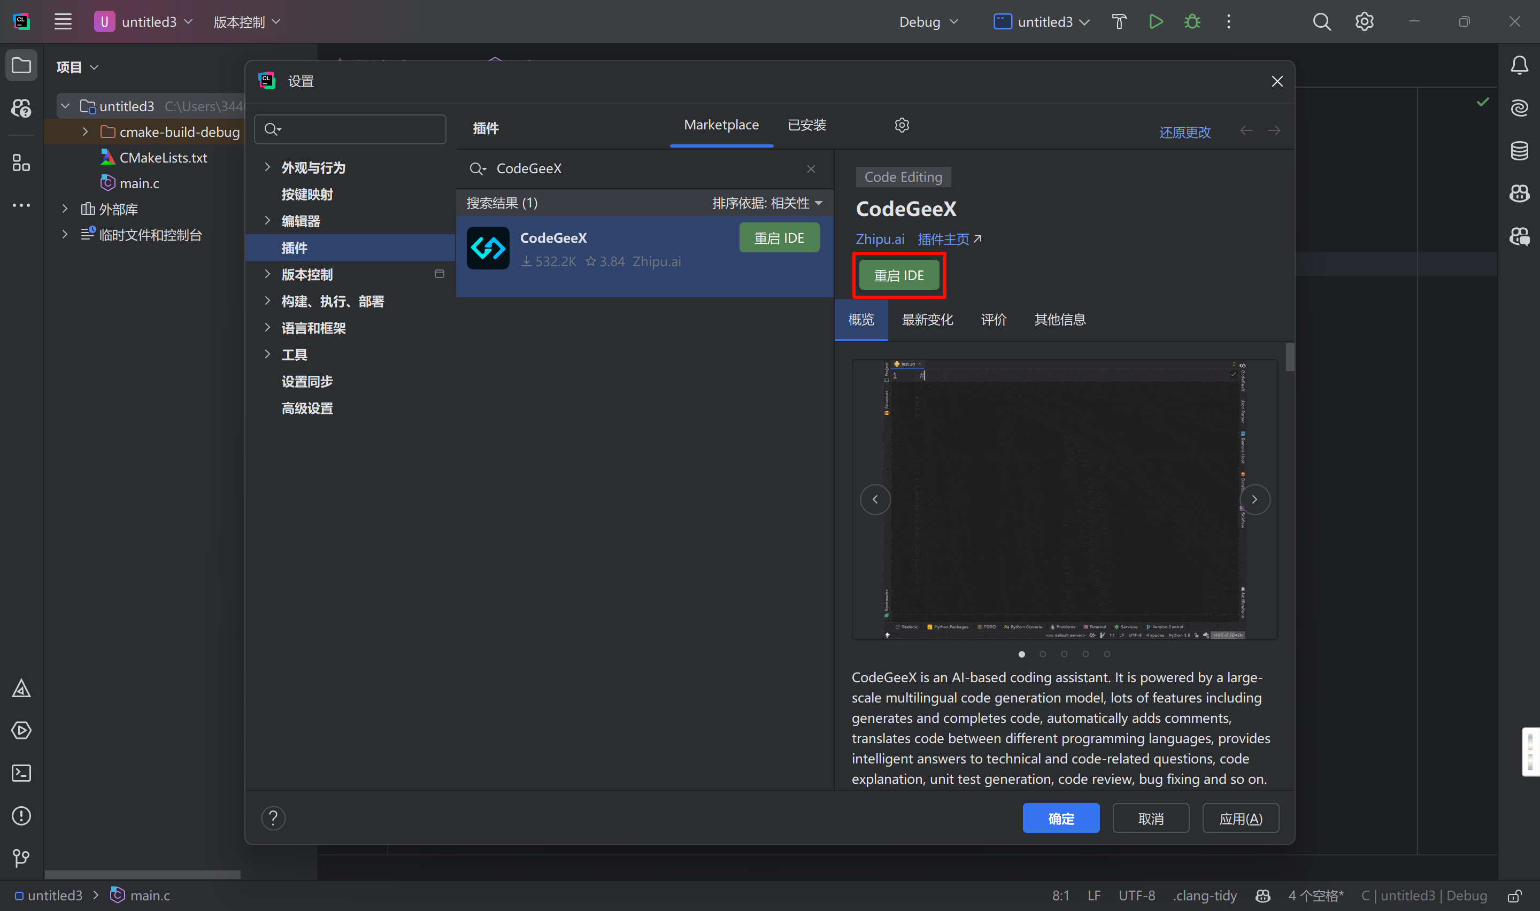Open IDE settings gear in title bar

coord(1364,21)
